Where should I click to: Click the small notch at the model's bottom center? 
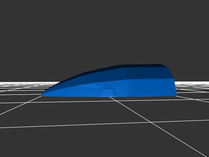click(x=107, y=92)
